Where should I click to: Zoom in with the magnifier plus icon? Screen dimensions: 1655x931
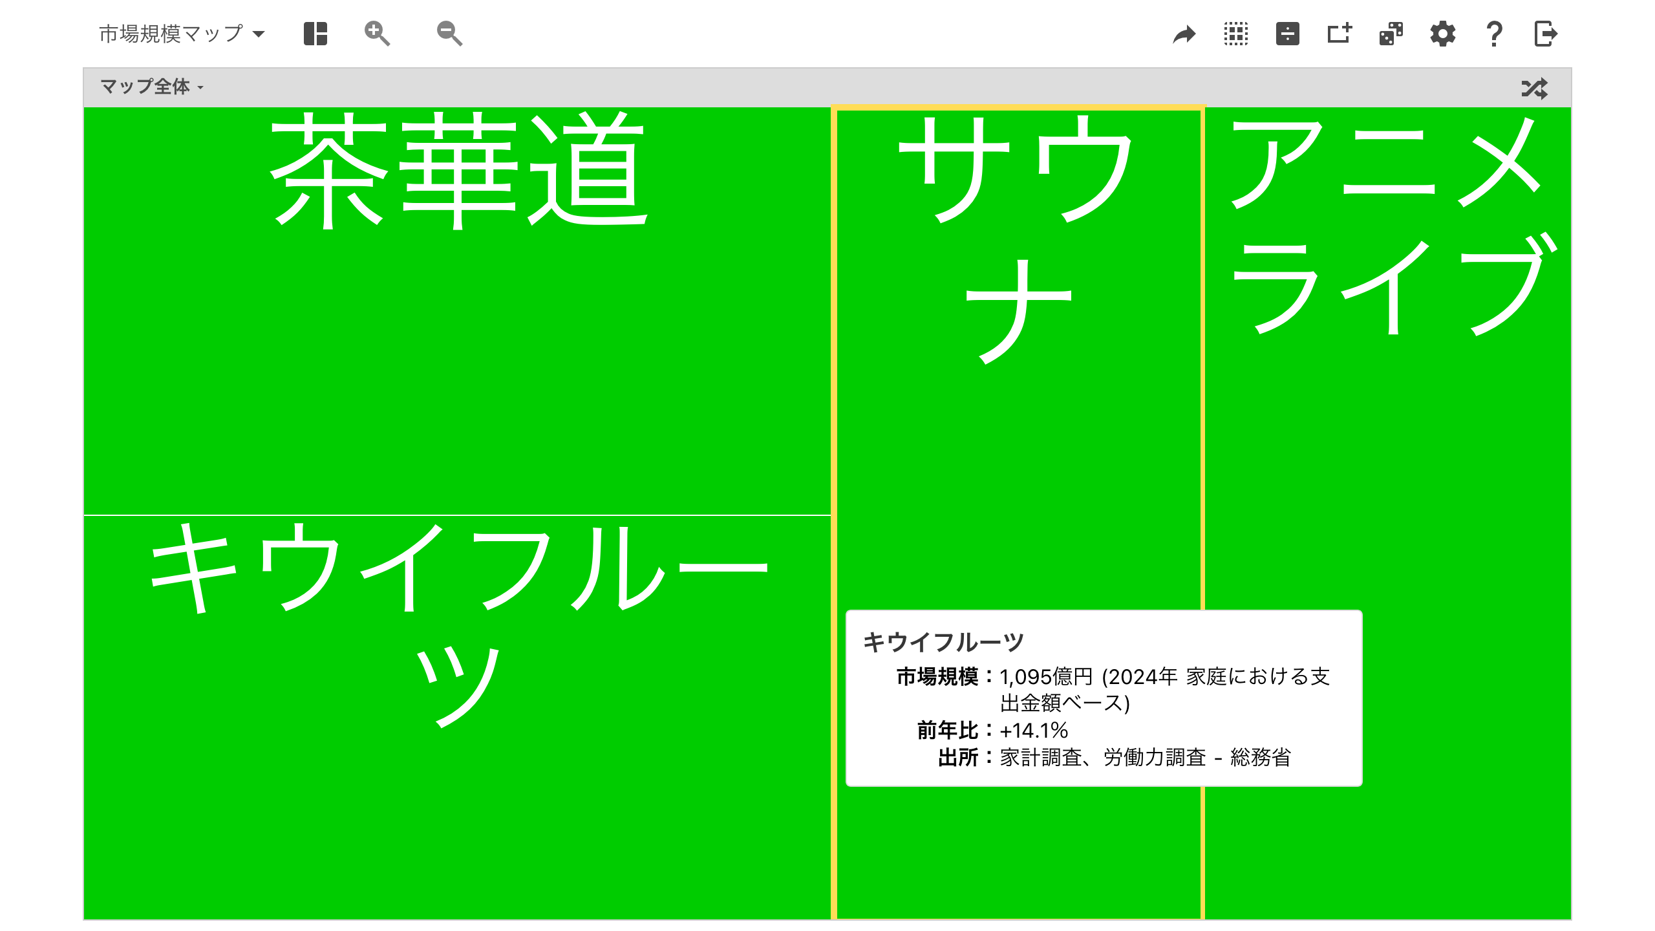coord(377,34)
